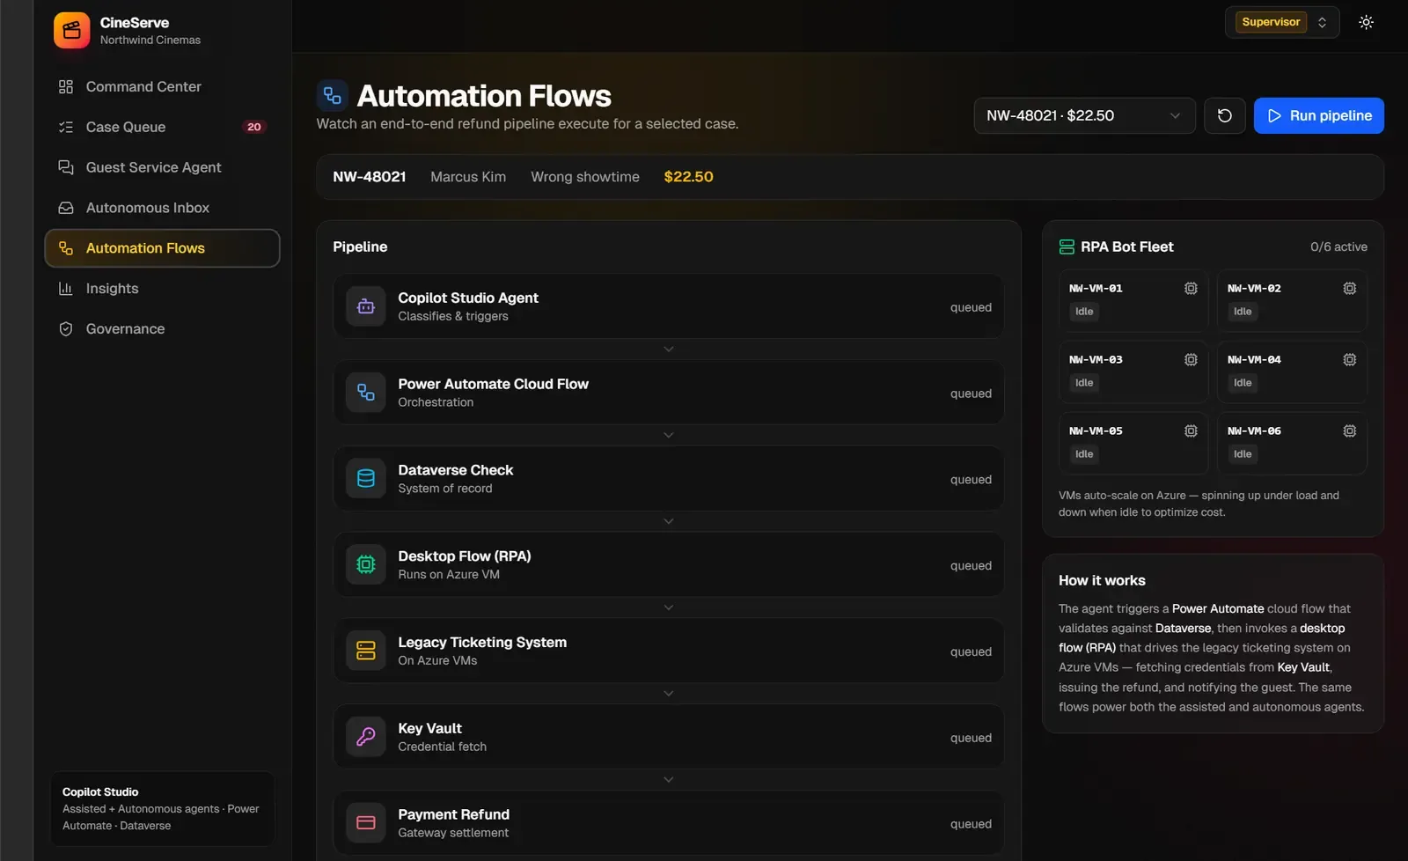This screenshot has height=861, width=1408.
Task: Click the NW-VM-05 CPU icon
Action: pyautogui.click(x=1191, y=431)
